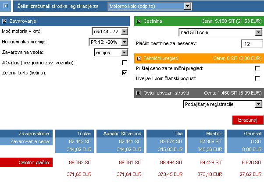
Task: Click Generali insurance price 0 SIT
Action: click(256, 141)
